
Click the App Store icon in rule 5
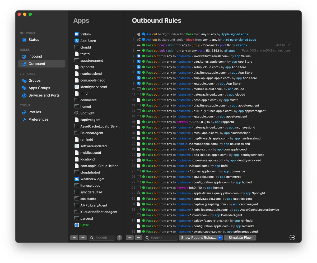(x=139, y=62)
